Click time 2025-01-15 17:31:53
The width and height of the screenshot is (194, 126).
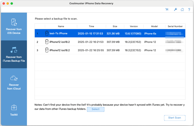(90, 34)
